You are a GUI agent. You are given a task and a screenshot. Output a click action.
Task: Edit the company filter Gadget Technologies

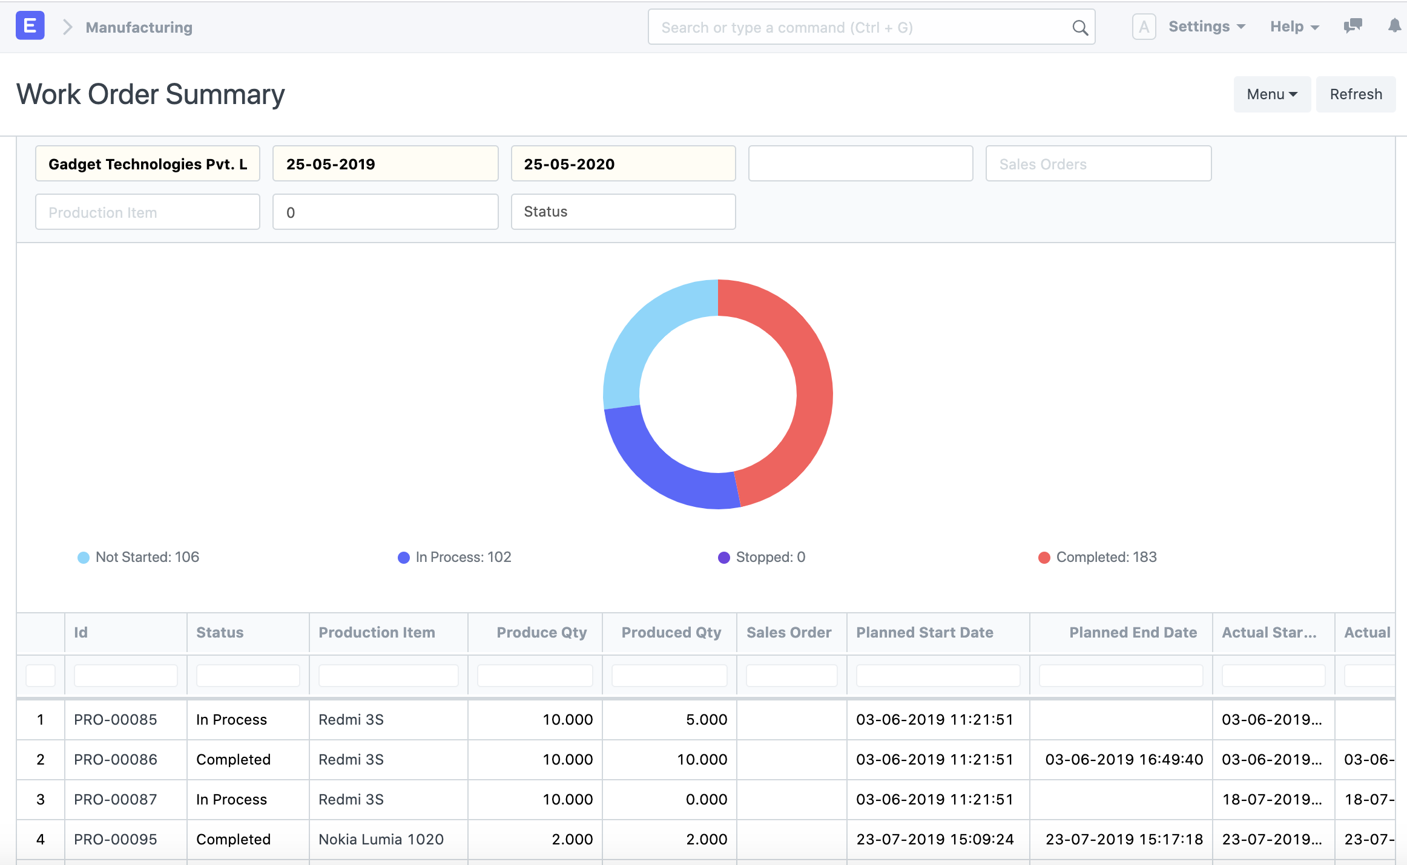pos(148,163)
